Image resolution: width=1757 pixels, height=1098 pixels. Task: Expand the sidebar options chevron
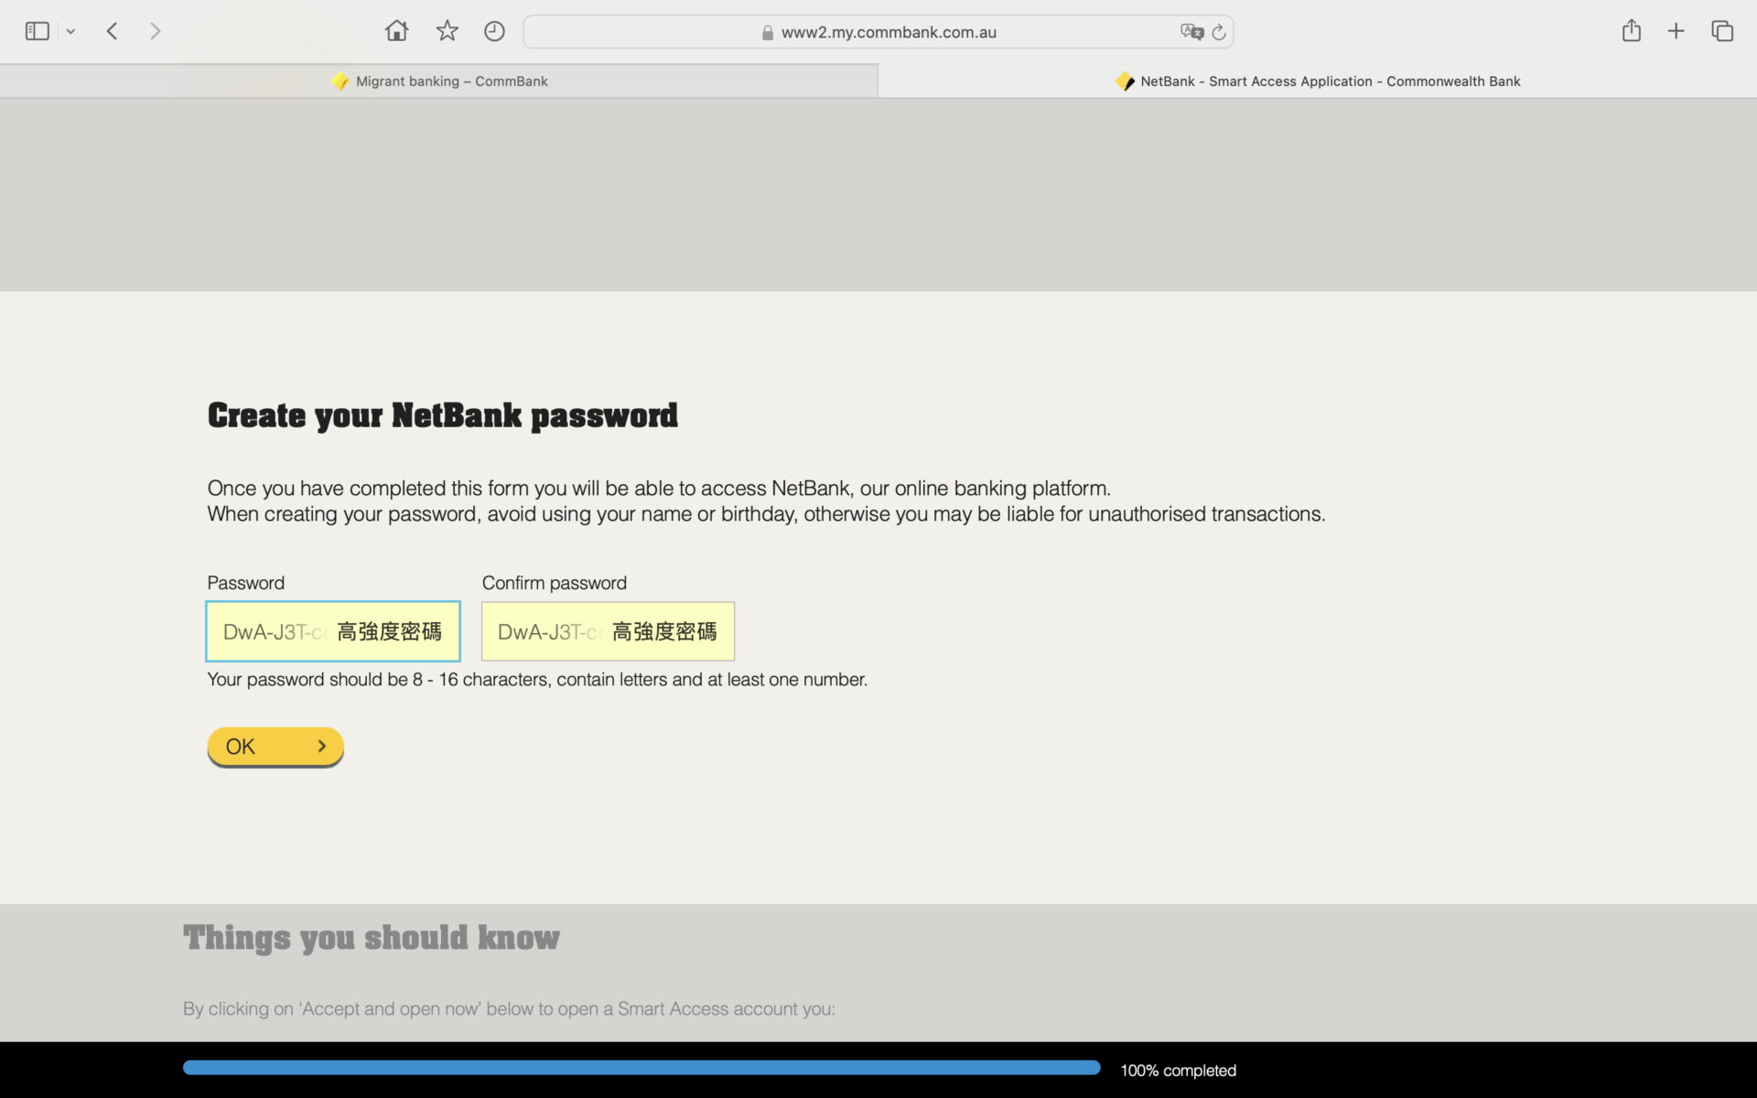(x=70, y=32)
